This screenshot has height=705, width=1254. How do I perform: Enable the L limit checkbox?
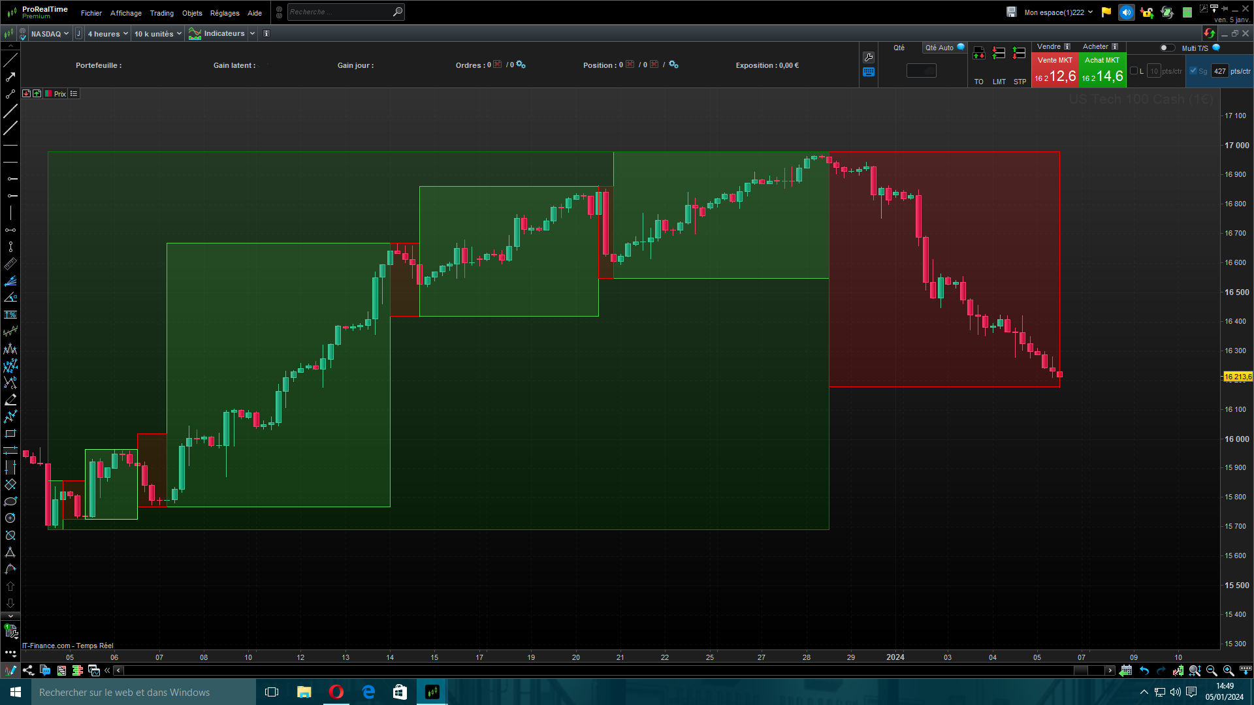tap(1134, 71)
